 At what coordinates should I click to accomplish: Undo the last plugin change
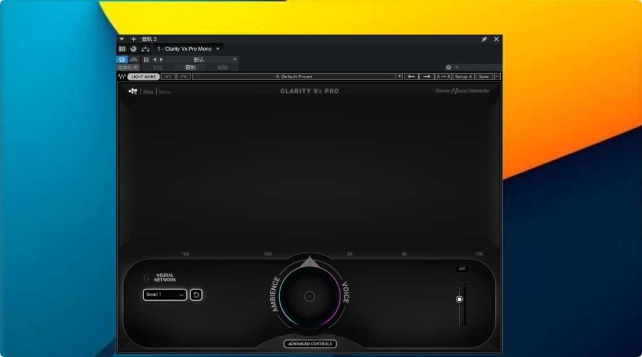[x=168, y=76]
